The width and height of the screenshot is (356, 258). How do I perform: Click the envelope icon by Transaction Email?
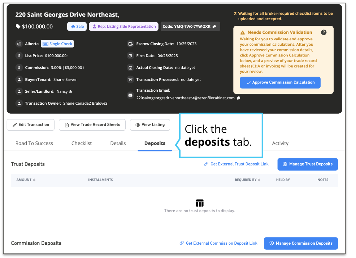(x=130, y=95)
